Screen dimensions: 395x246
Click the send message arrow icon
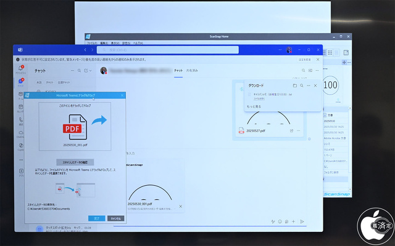click(x=302, y=221)
